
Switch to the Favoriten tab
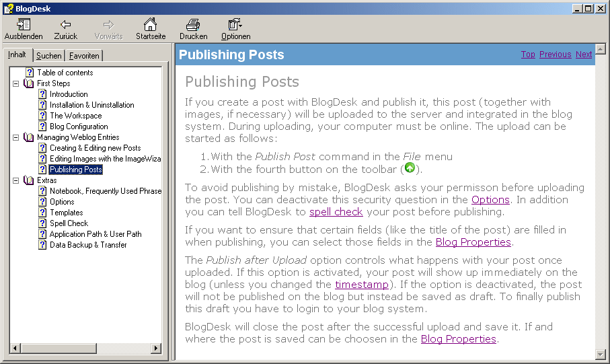pos(84,56)
